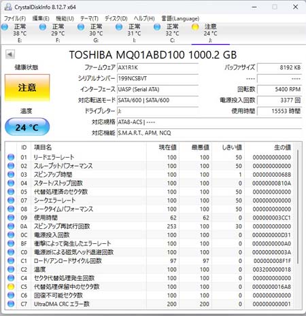Select the UltraDMA CRC エラー数 attribute name
The height and width of the screenshot is (316, 306).
62,304
